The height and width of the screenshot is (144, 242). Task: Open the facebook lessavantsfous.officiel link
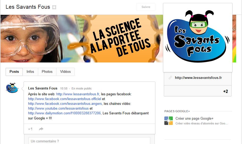[x=65, y=99]
